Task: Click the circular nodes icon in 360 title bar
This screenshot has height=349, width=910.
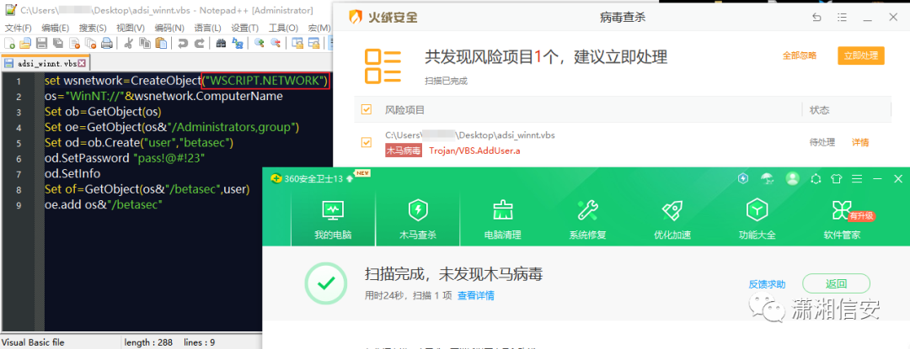Action: pyautogui.click(x=816, y=178)
